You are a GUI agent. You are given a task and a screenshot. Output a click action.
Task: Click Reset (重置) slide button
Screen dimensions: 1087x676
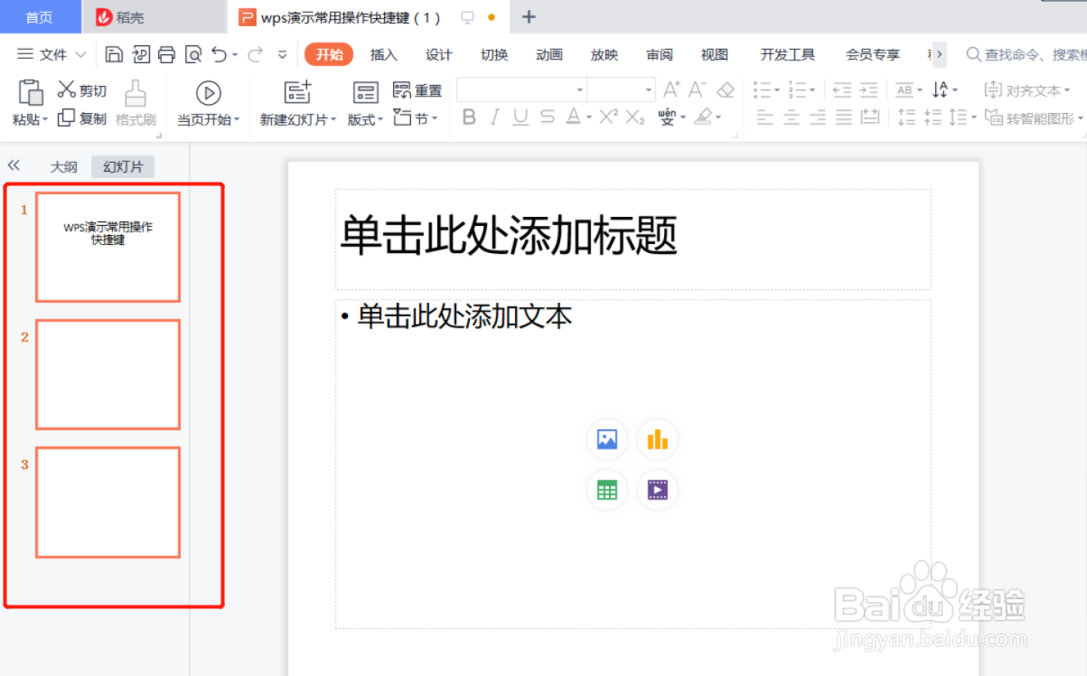coord(417,90)
